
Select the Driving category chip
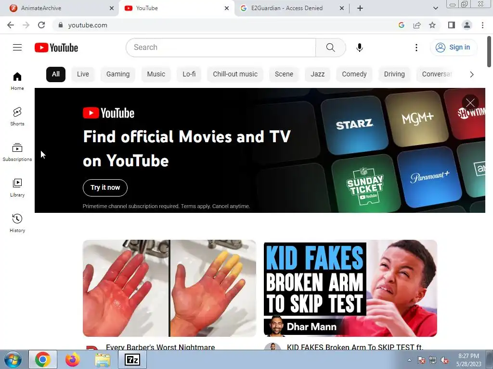pos(394,74)
